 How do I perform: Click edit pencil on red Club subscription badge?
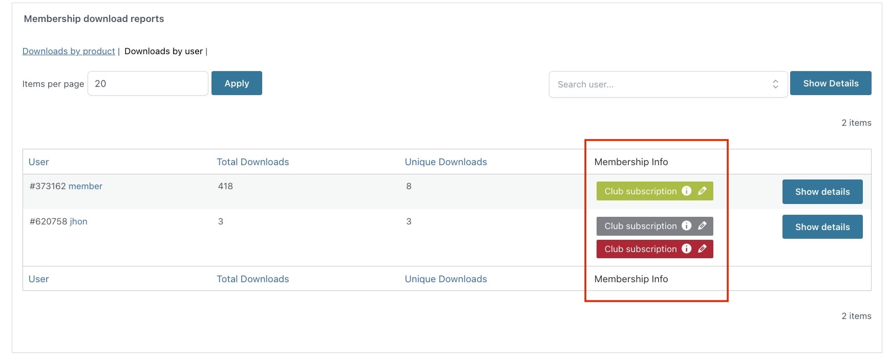[702, 248]
